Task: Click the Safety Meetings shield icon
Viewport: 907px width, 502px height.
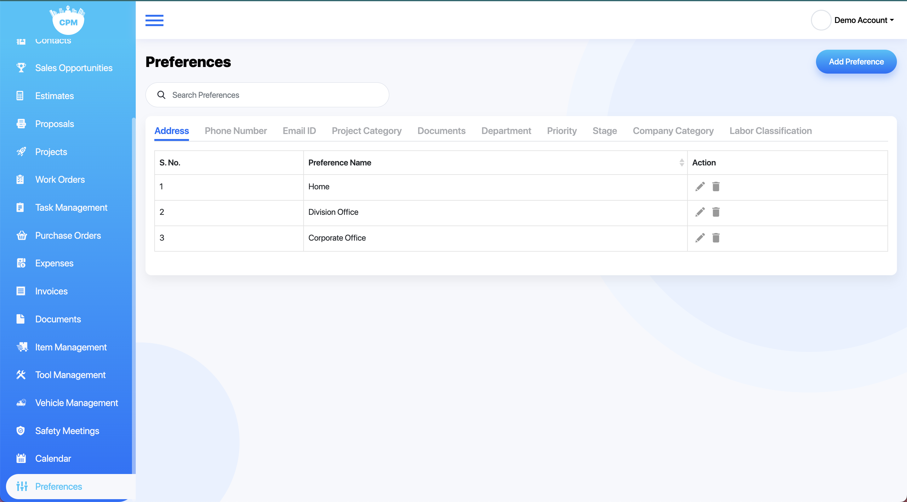Action: point(20,431)
